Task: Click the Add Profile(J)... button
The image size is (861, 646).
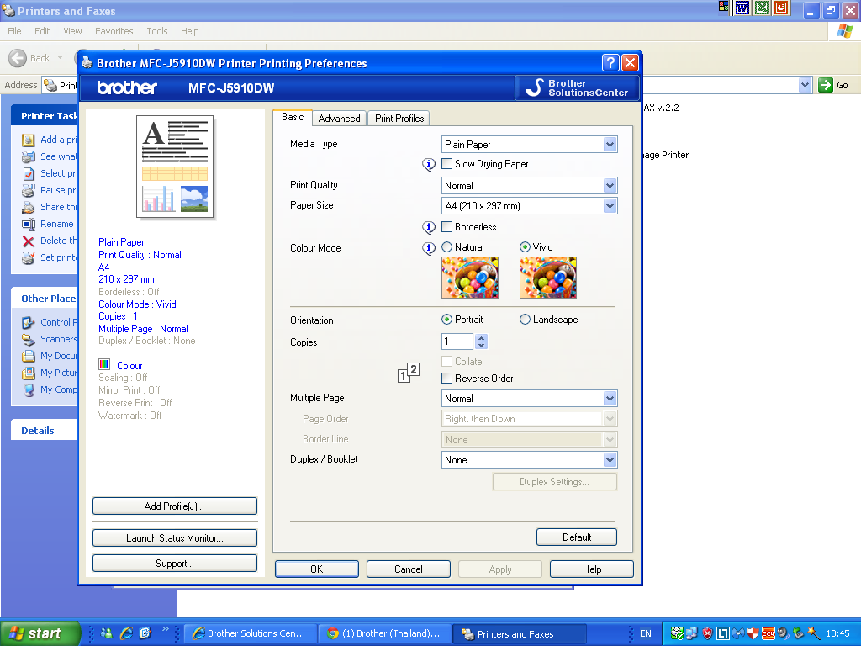Action: coord(175,506)
